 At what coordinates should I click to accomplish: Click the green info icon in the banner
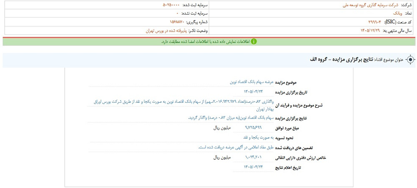[254, 42]
